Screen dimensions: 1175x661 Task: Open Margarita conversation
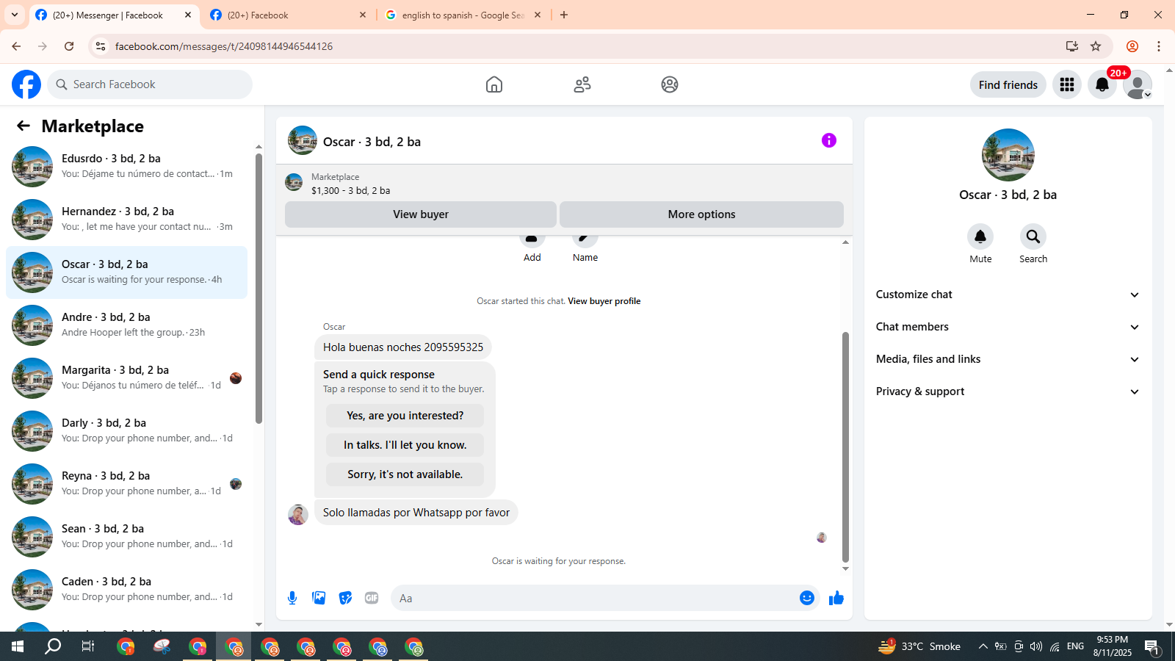[126, 378]
